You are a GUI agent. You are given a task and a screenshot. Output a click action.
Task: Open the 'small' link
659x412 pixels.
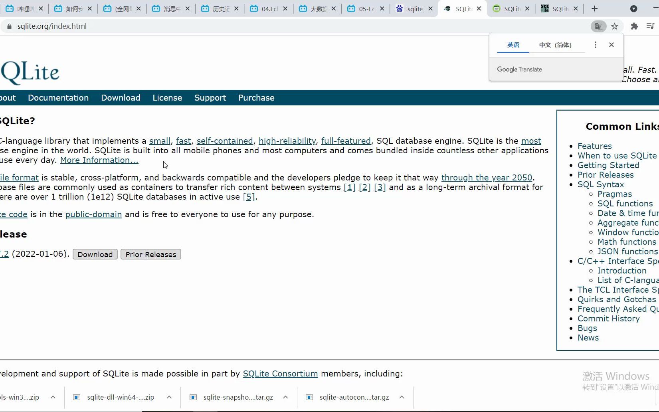coord(160,141)
